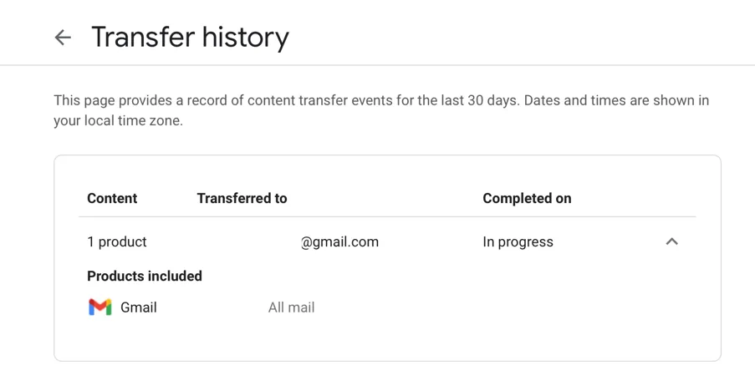The height and width of the screenshot is (391, 755).
Task: Click the "Transfer history" page title
Action: click(x=190, y=38)
